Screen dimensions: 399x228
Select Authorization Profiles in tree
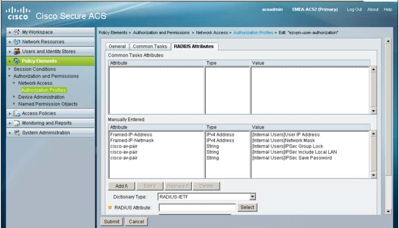pyautogui.click(x=44, y=90)
